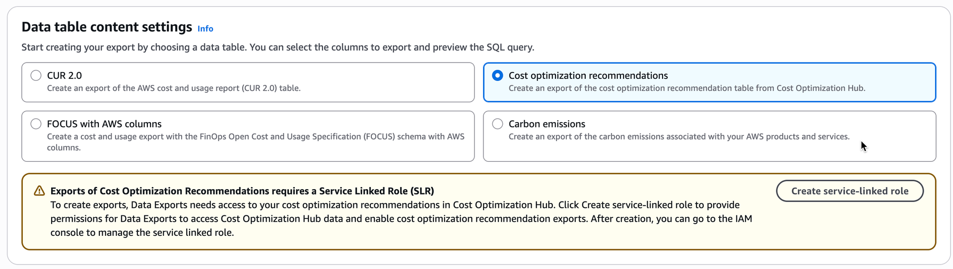Image resolution: width=953 pixels, height=269 pixels.
Task: Click the 'Data table content settings' heading
Action: [107, 27]
